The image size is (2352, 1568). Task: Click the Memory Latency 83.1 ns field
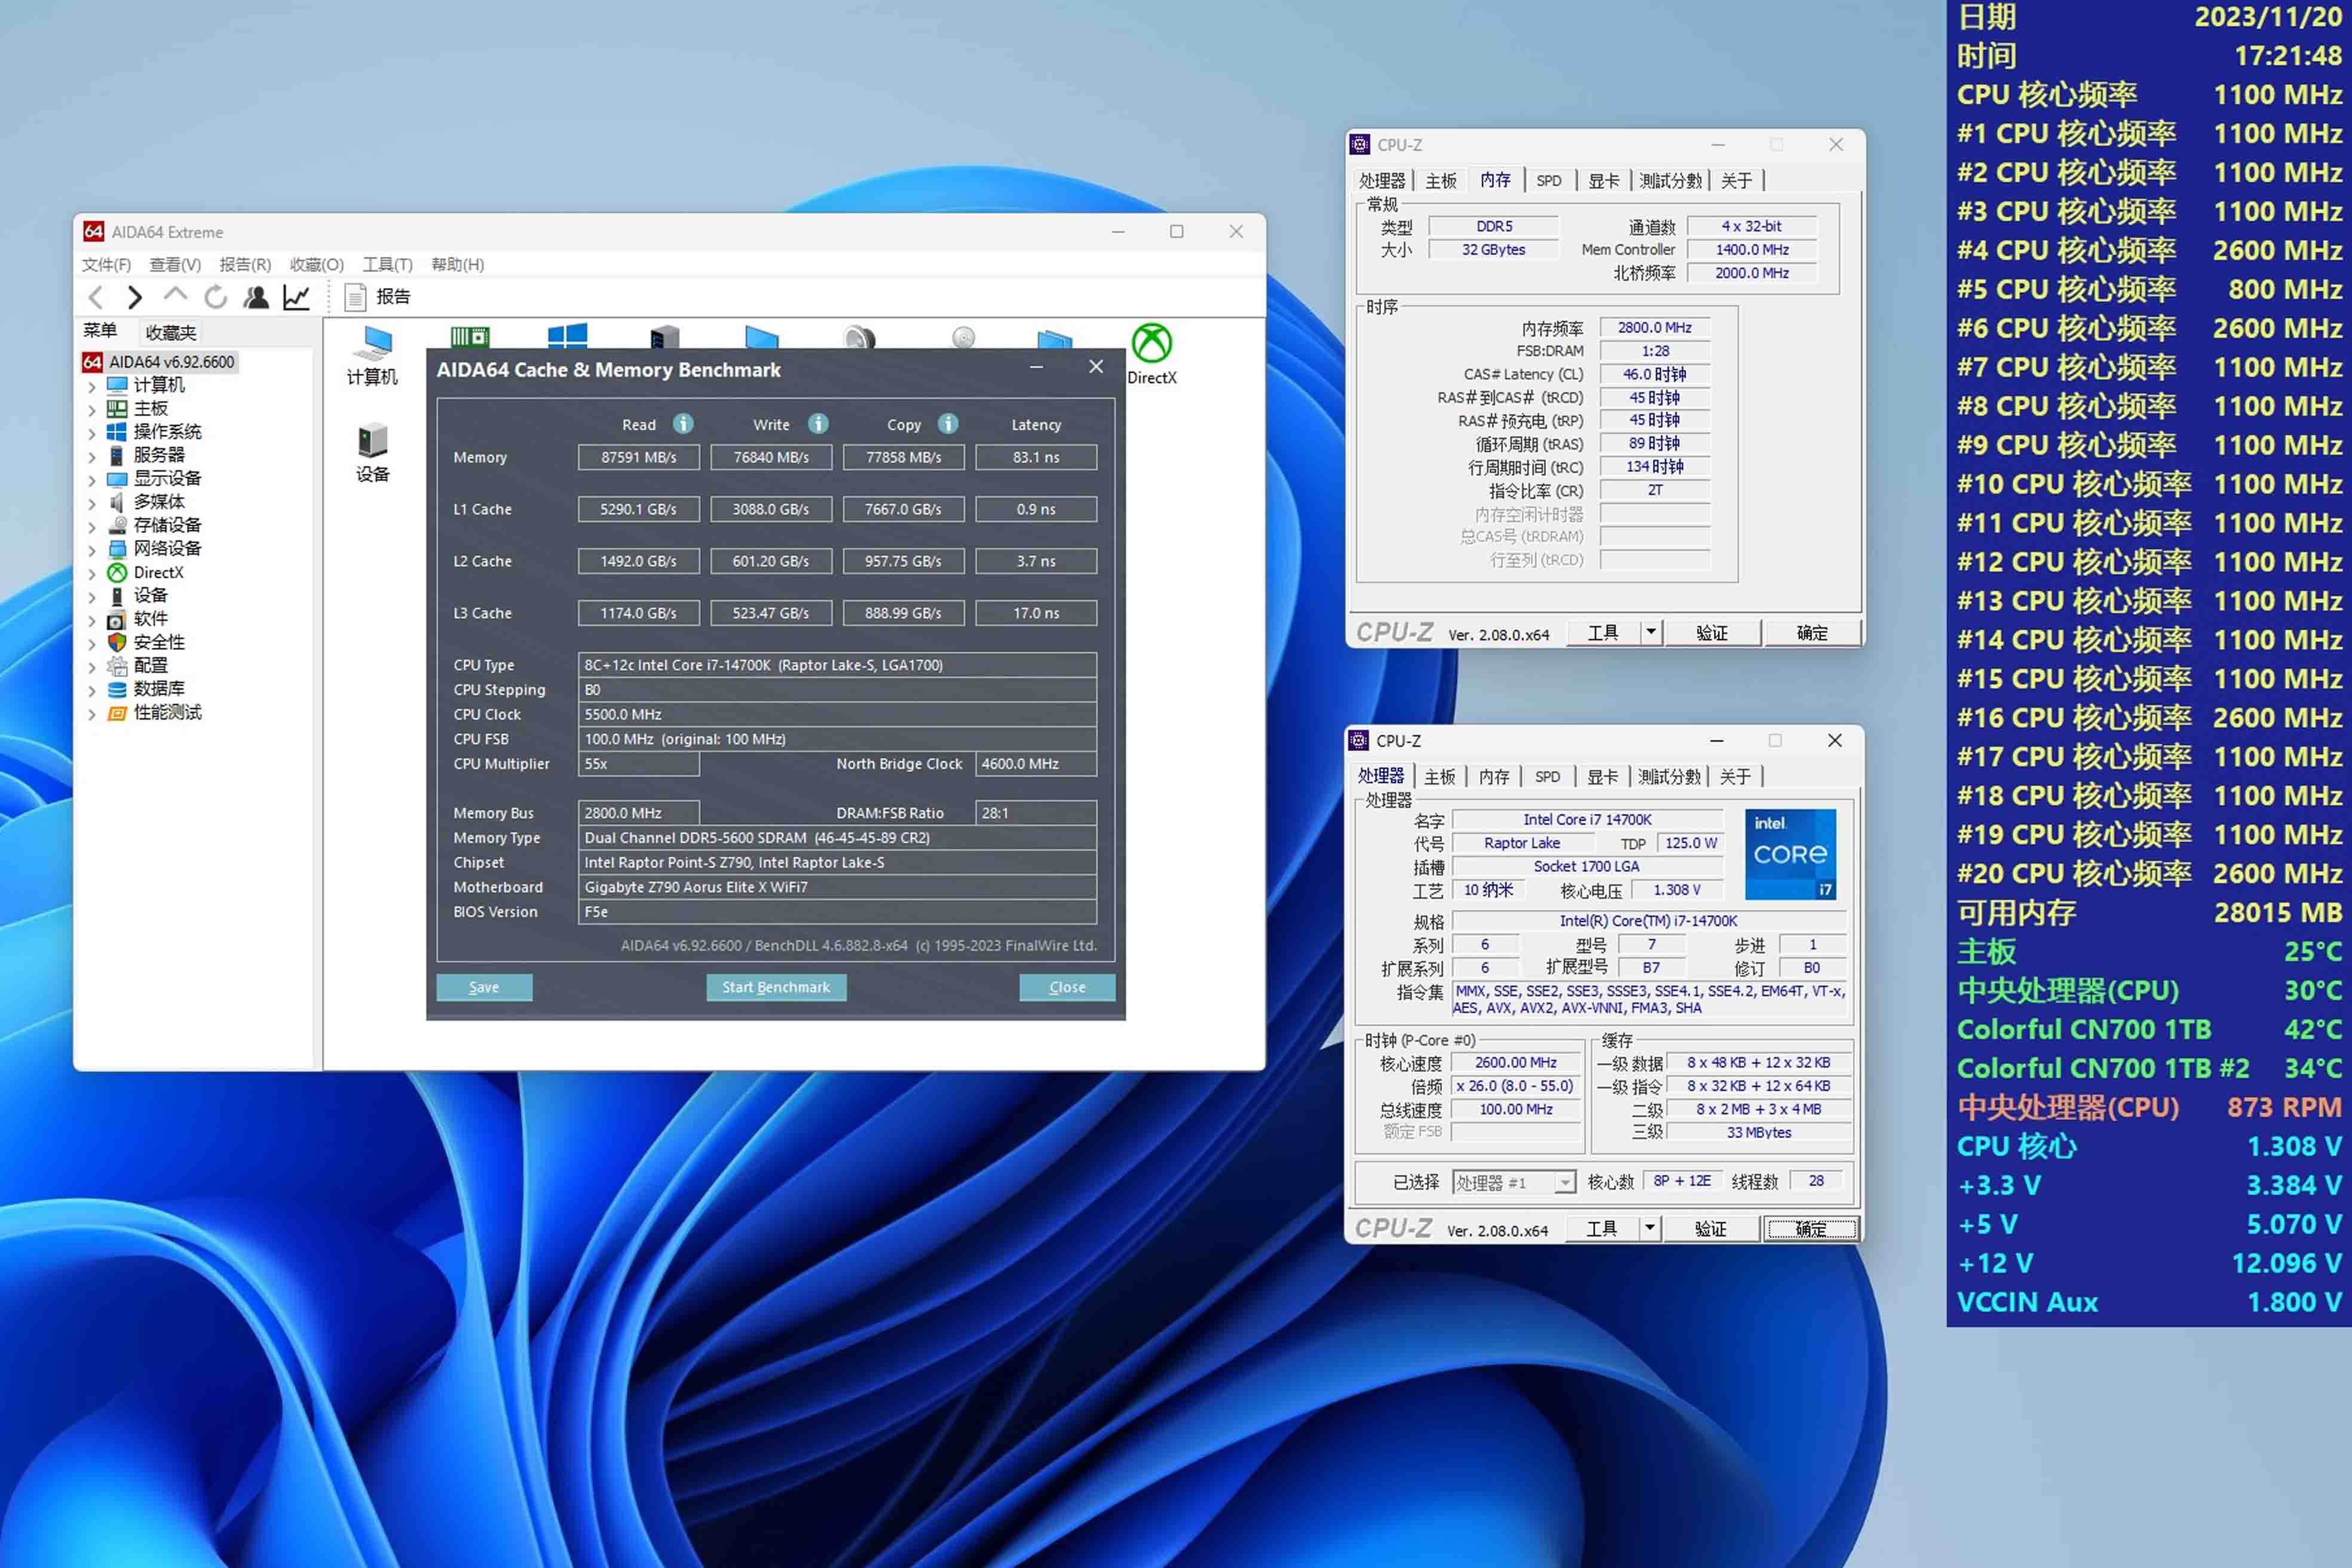[x=1036, y=457]
